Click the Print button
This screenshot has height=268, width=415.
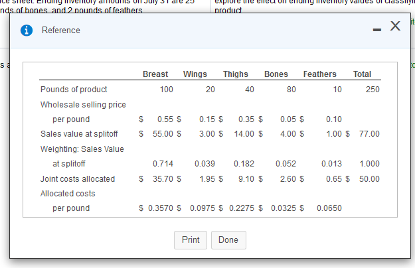pyautogui.click(x=191, y=240)
